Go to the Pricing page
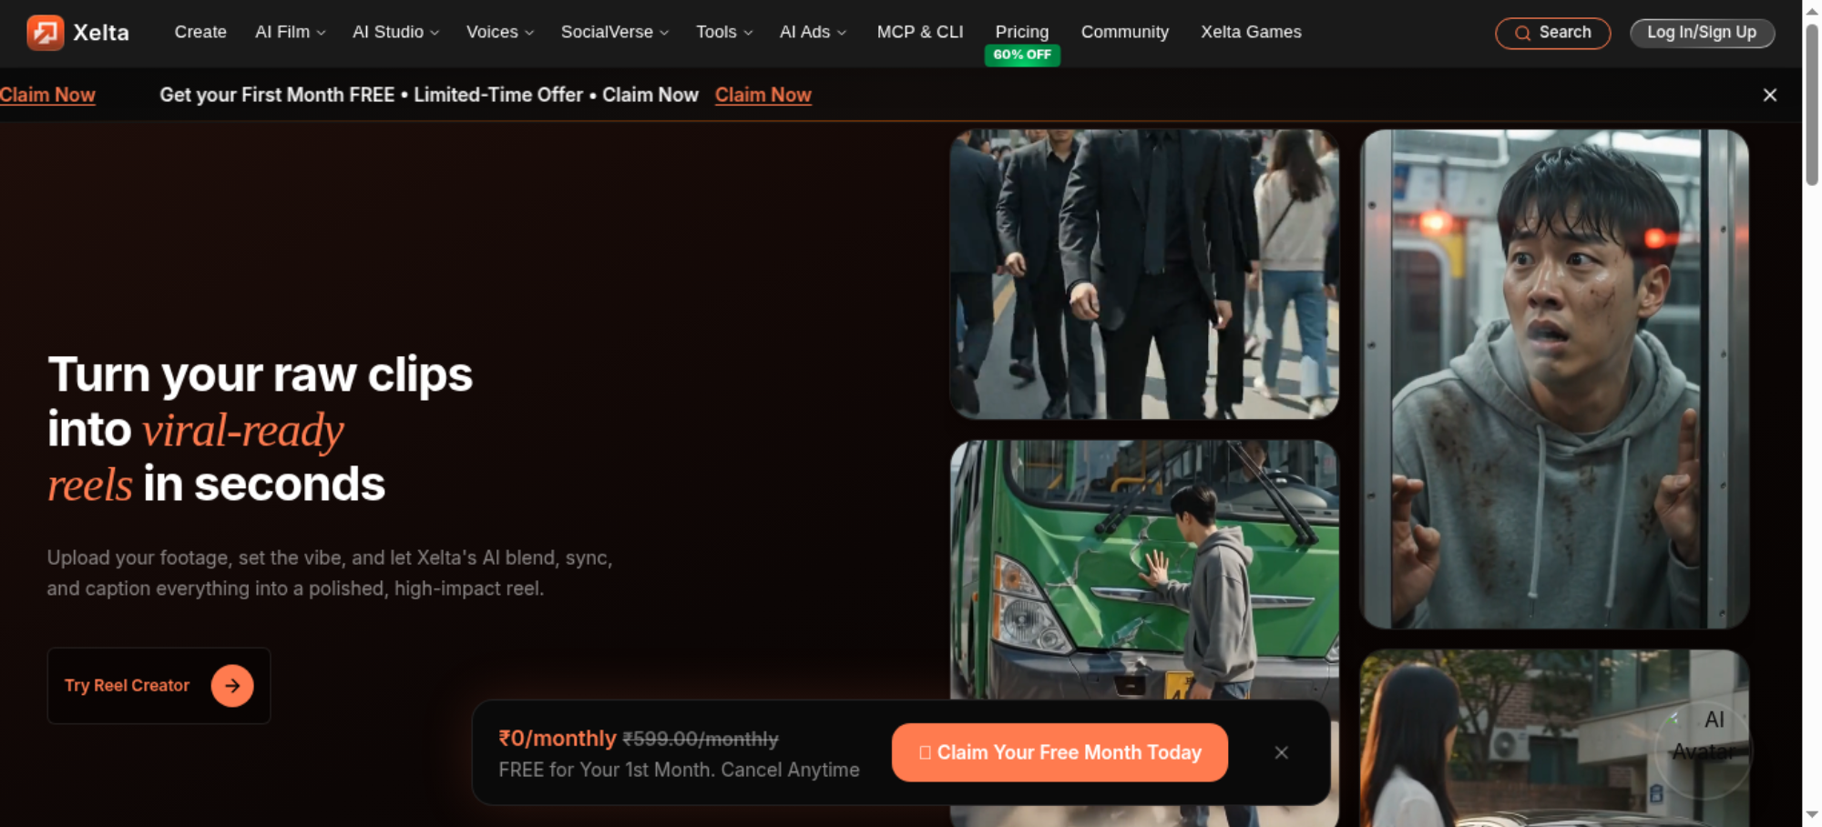 1022,32
